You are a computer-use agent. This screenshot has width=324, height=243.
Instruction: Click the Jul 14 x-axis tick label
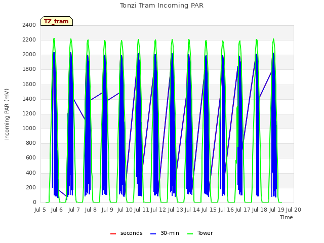tap(192, 210)
